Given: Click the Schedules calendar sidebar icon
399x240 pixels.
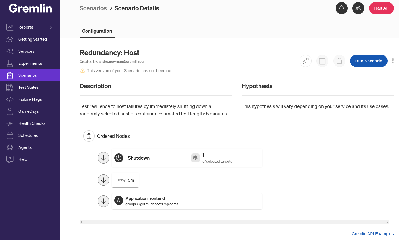Looking at the screenshot, I should 10,135.
